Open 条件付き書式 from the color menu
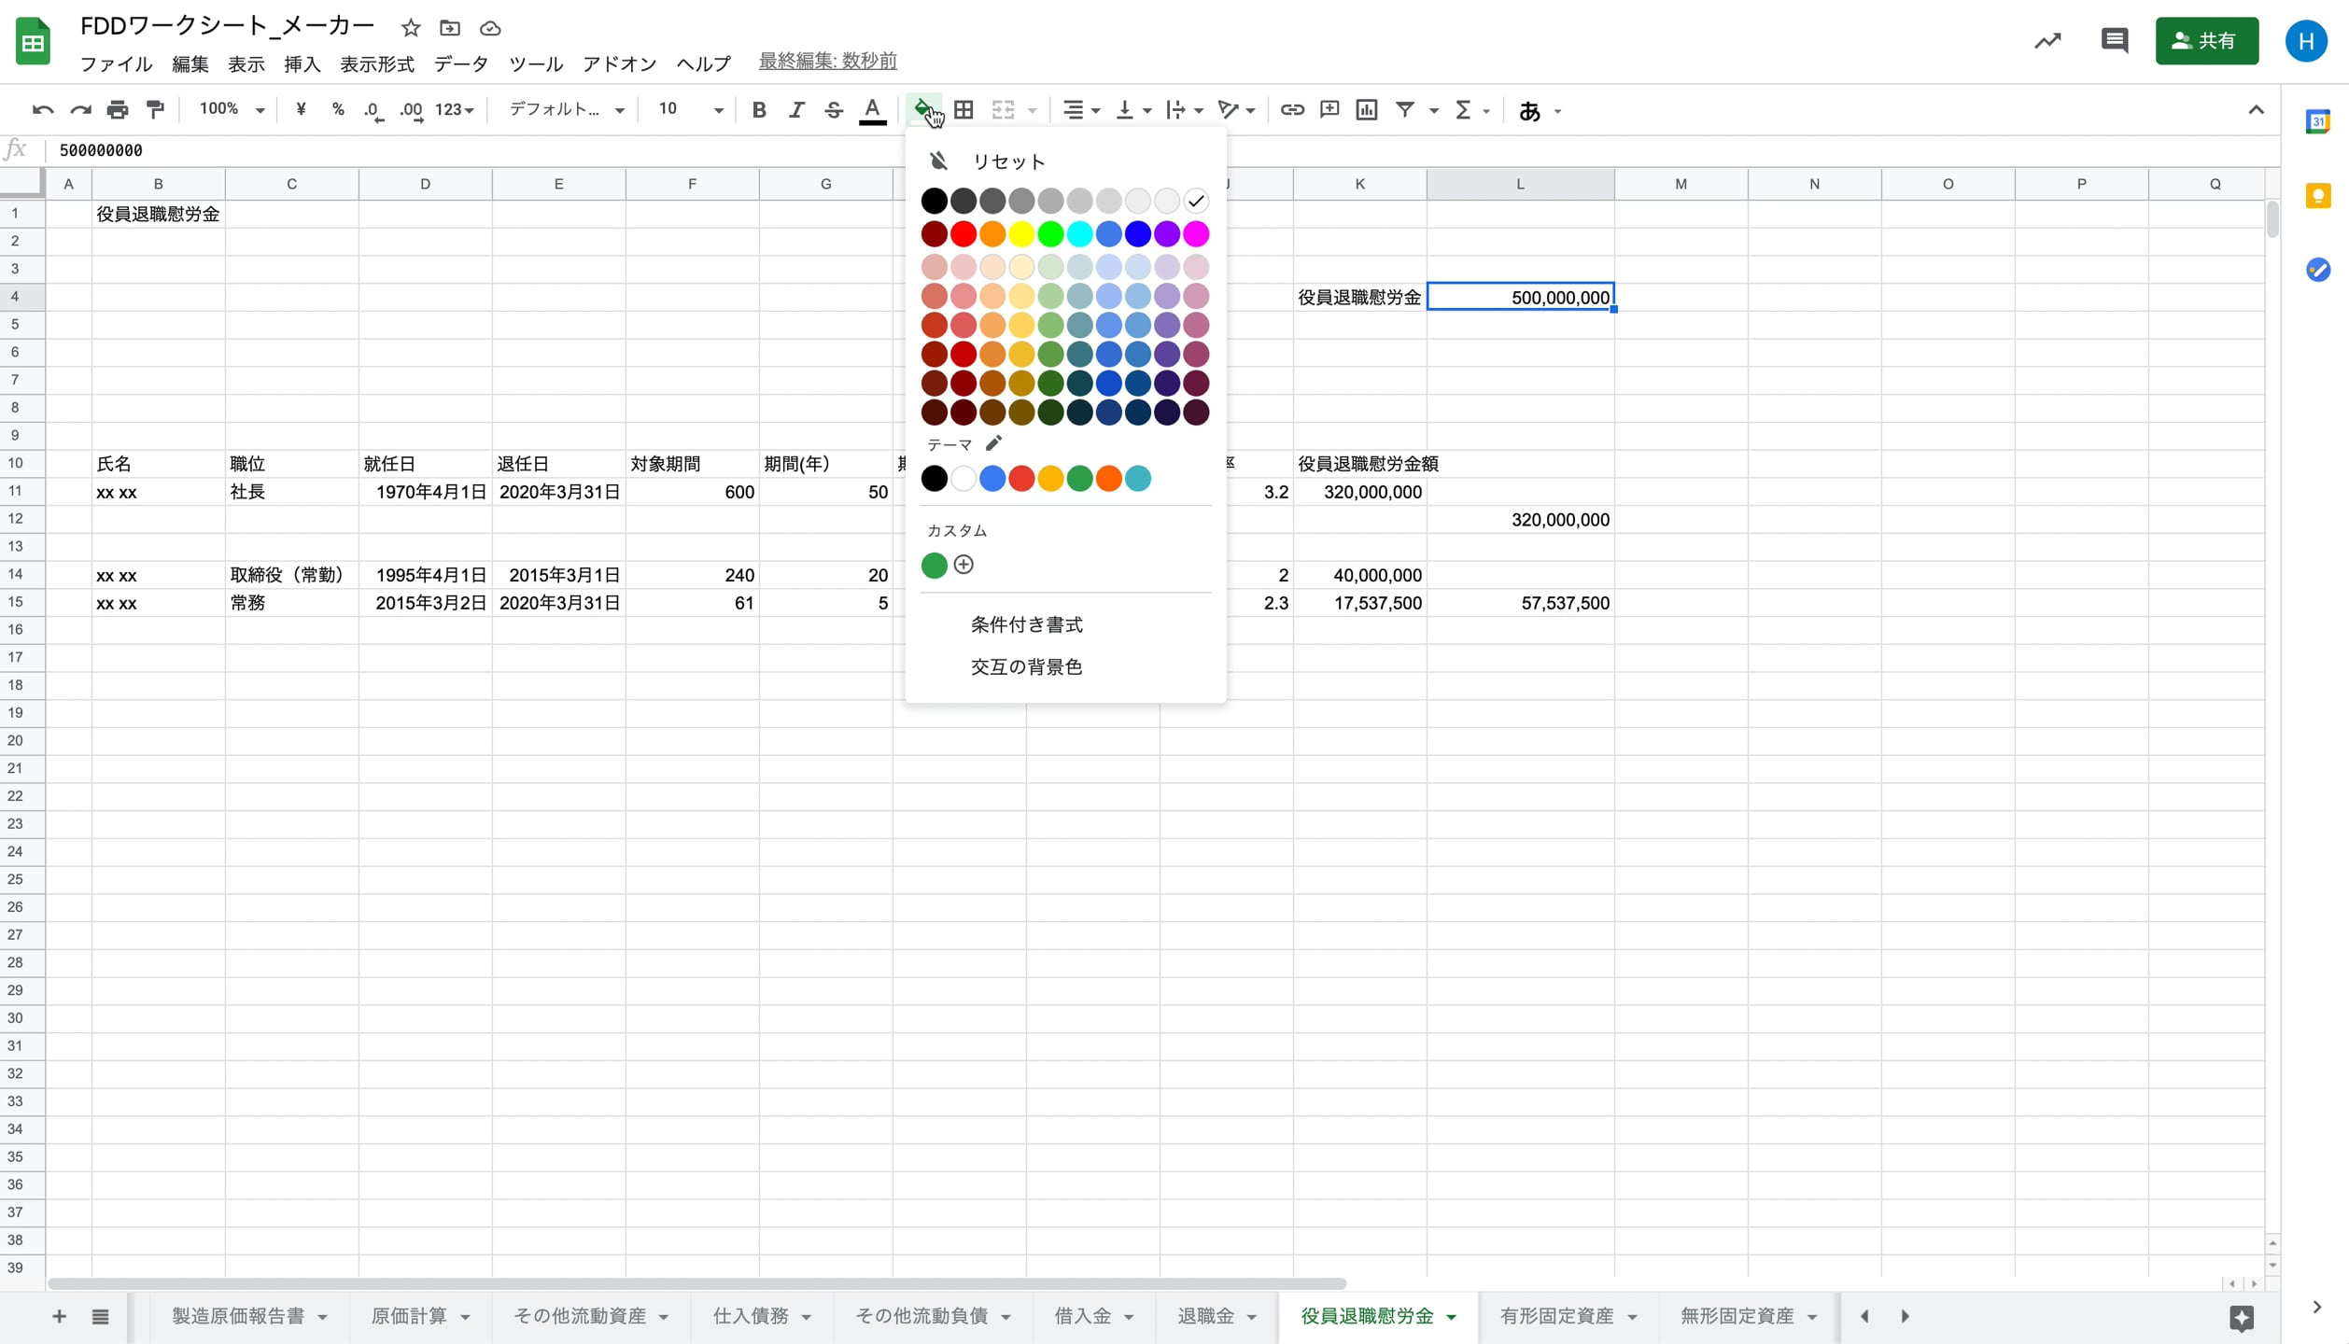 click(1027, 623)
